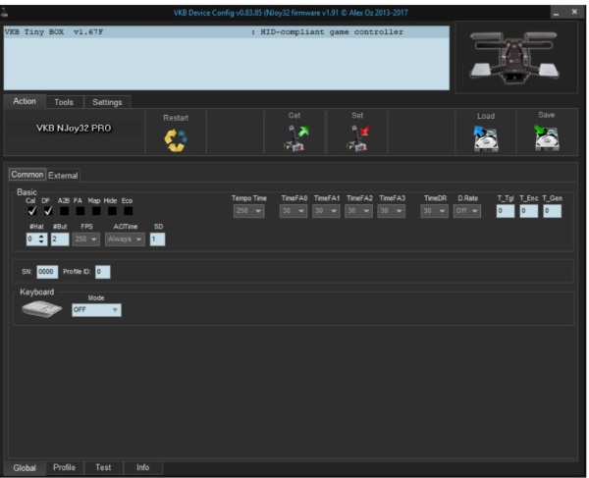Screen dimensions: 589x478
Task: Click the Load disk icon
Action: (x=486, y=138)
